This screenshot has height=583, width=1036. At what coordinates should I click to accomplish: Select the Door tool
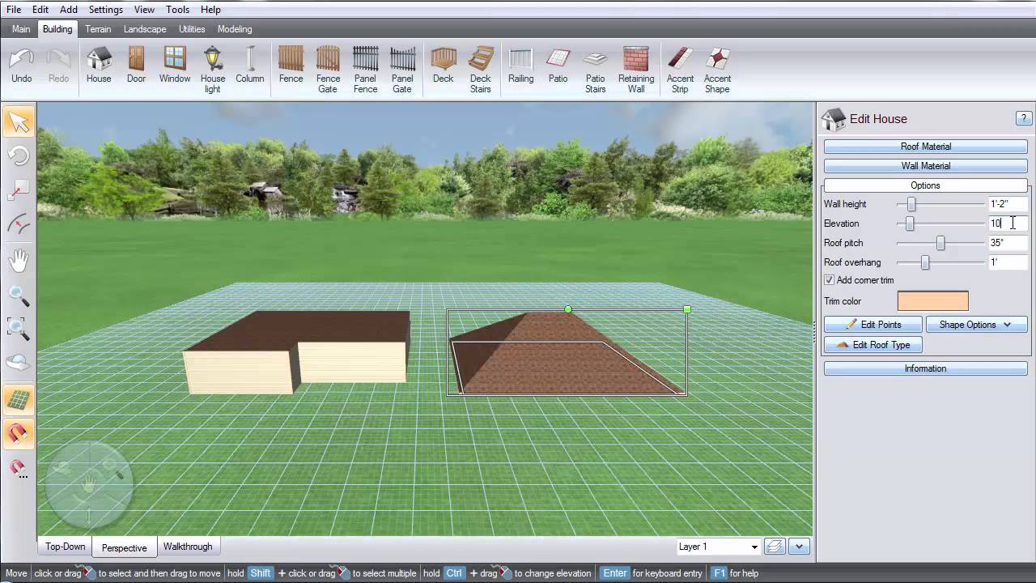136,66
